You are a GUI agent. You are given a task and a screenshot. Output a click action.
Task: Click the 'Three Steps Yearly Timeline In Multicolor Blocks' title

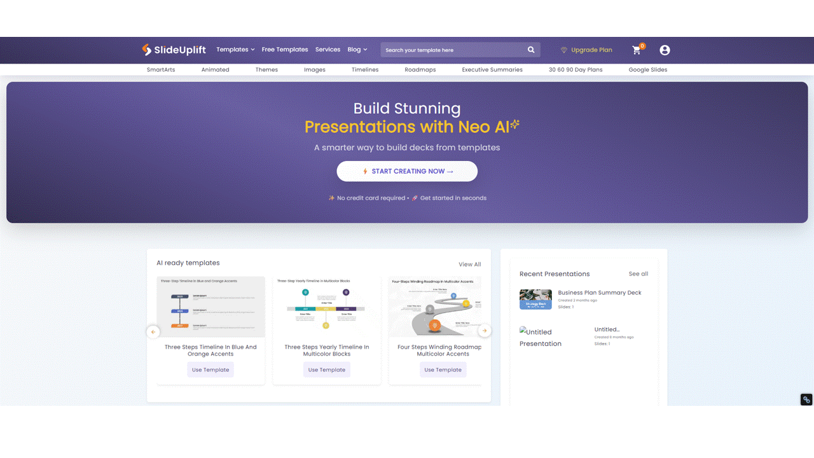coord(327,350)
